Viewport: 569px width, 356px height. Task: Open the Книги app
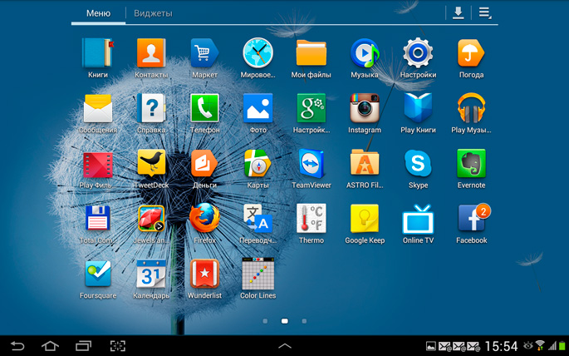tap(98, 53)
